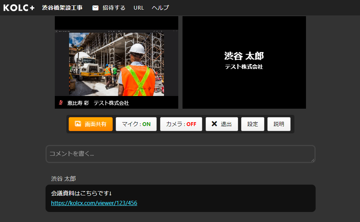Click the 渋谷橋架設工事 project title
This screenshot has height=222, width=360.
[62, 8]
